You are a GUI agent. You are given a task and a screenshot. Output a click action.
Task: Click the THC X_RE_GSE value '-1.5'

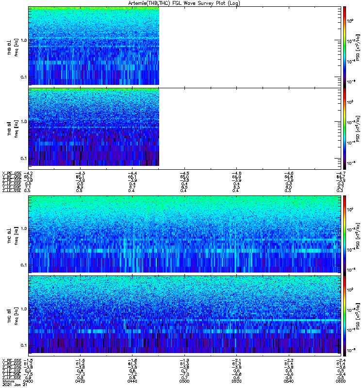28,360
